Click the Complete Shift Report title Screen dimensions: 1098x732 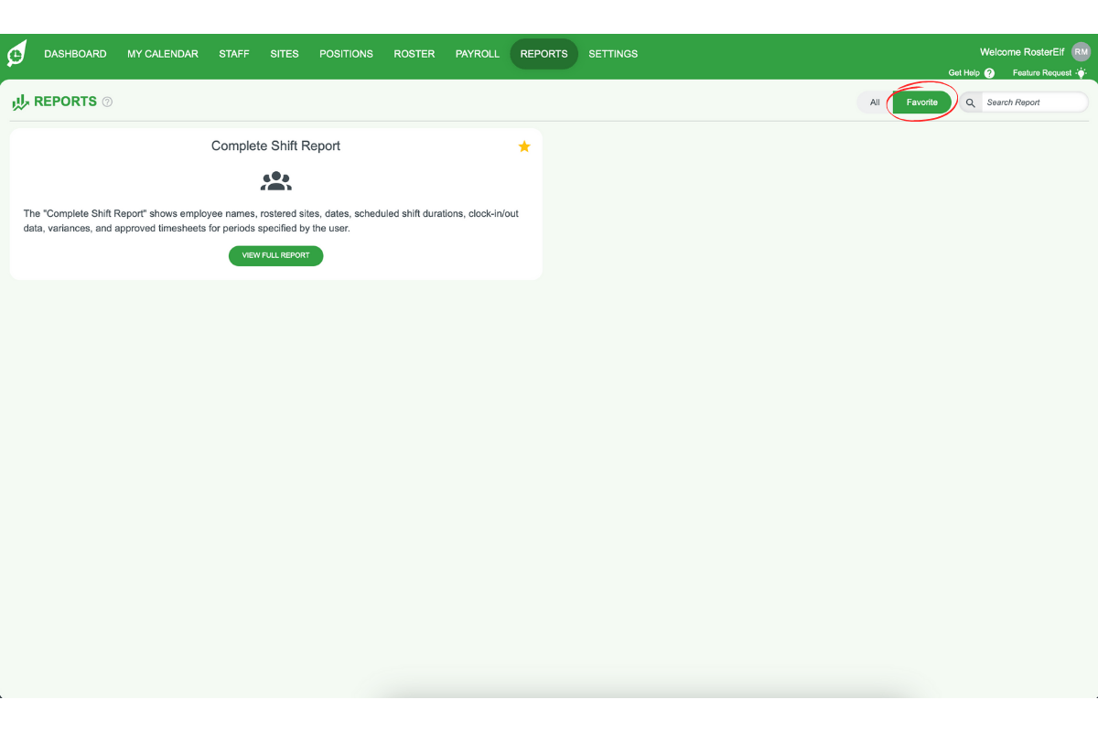[x=275, y=145]
